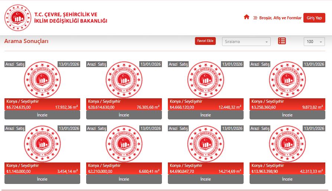Open the ₺13.963.398,90 listing thumbnail image
Screen dimensions: 332x191
287,144
